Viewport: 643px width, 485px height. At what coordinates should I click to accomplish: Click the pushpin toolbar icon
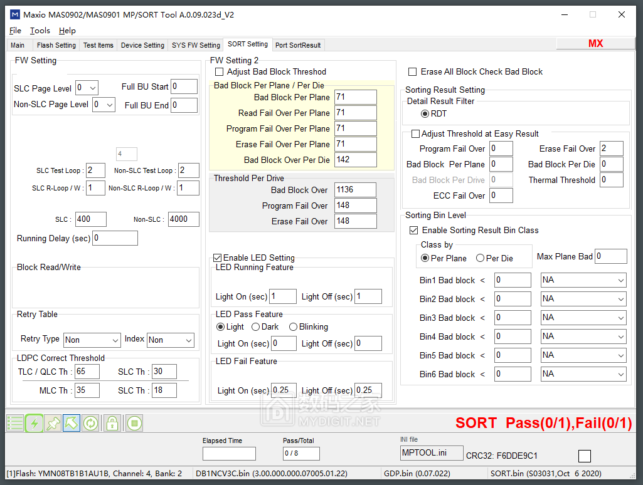click(x=53, y=423)
